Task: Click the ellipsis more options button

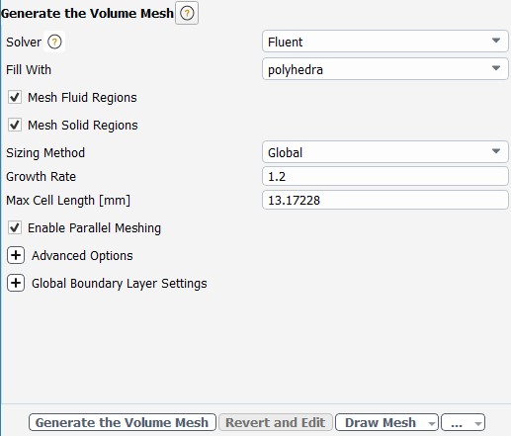Action: tap(457, 422)
